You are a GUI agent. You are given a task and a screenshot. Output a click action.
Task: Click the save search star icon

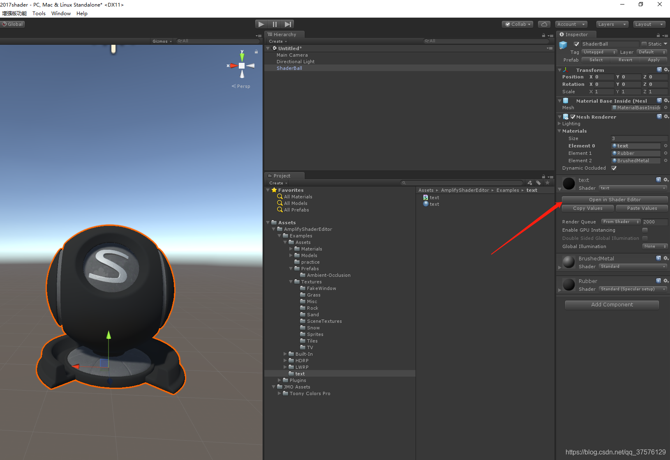547,183
